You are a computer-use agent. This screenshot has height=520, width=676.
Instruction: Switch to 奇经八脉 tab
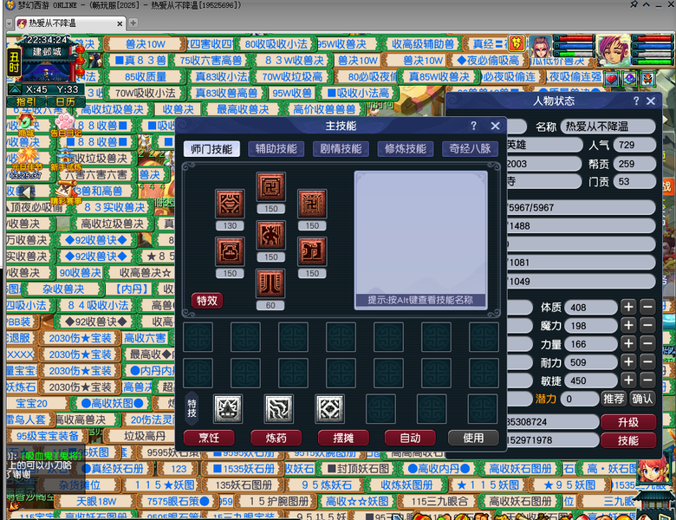point(470,149)
